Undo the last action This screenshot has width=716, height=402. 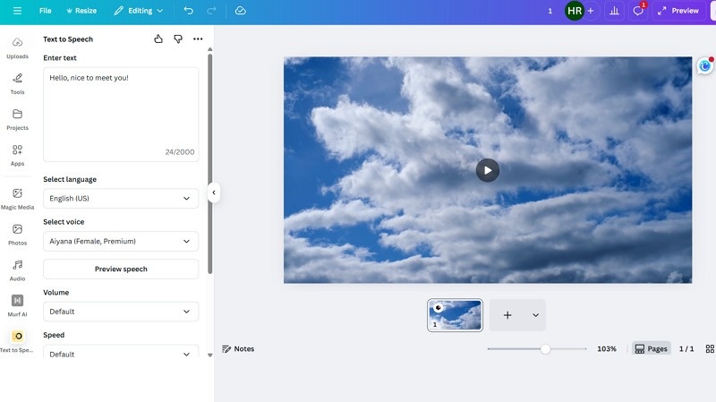coord(188,11)
